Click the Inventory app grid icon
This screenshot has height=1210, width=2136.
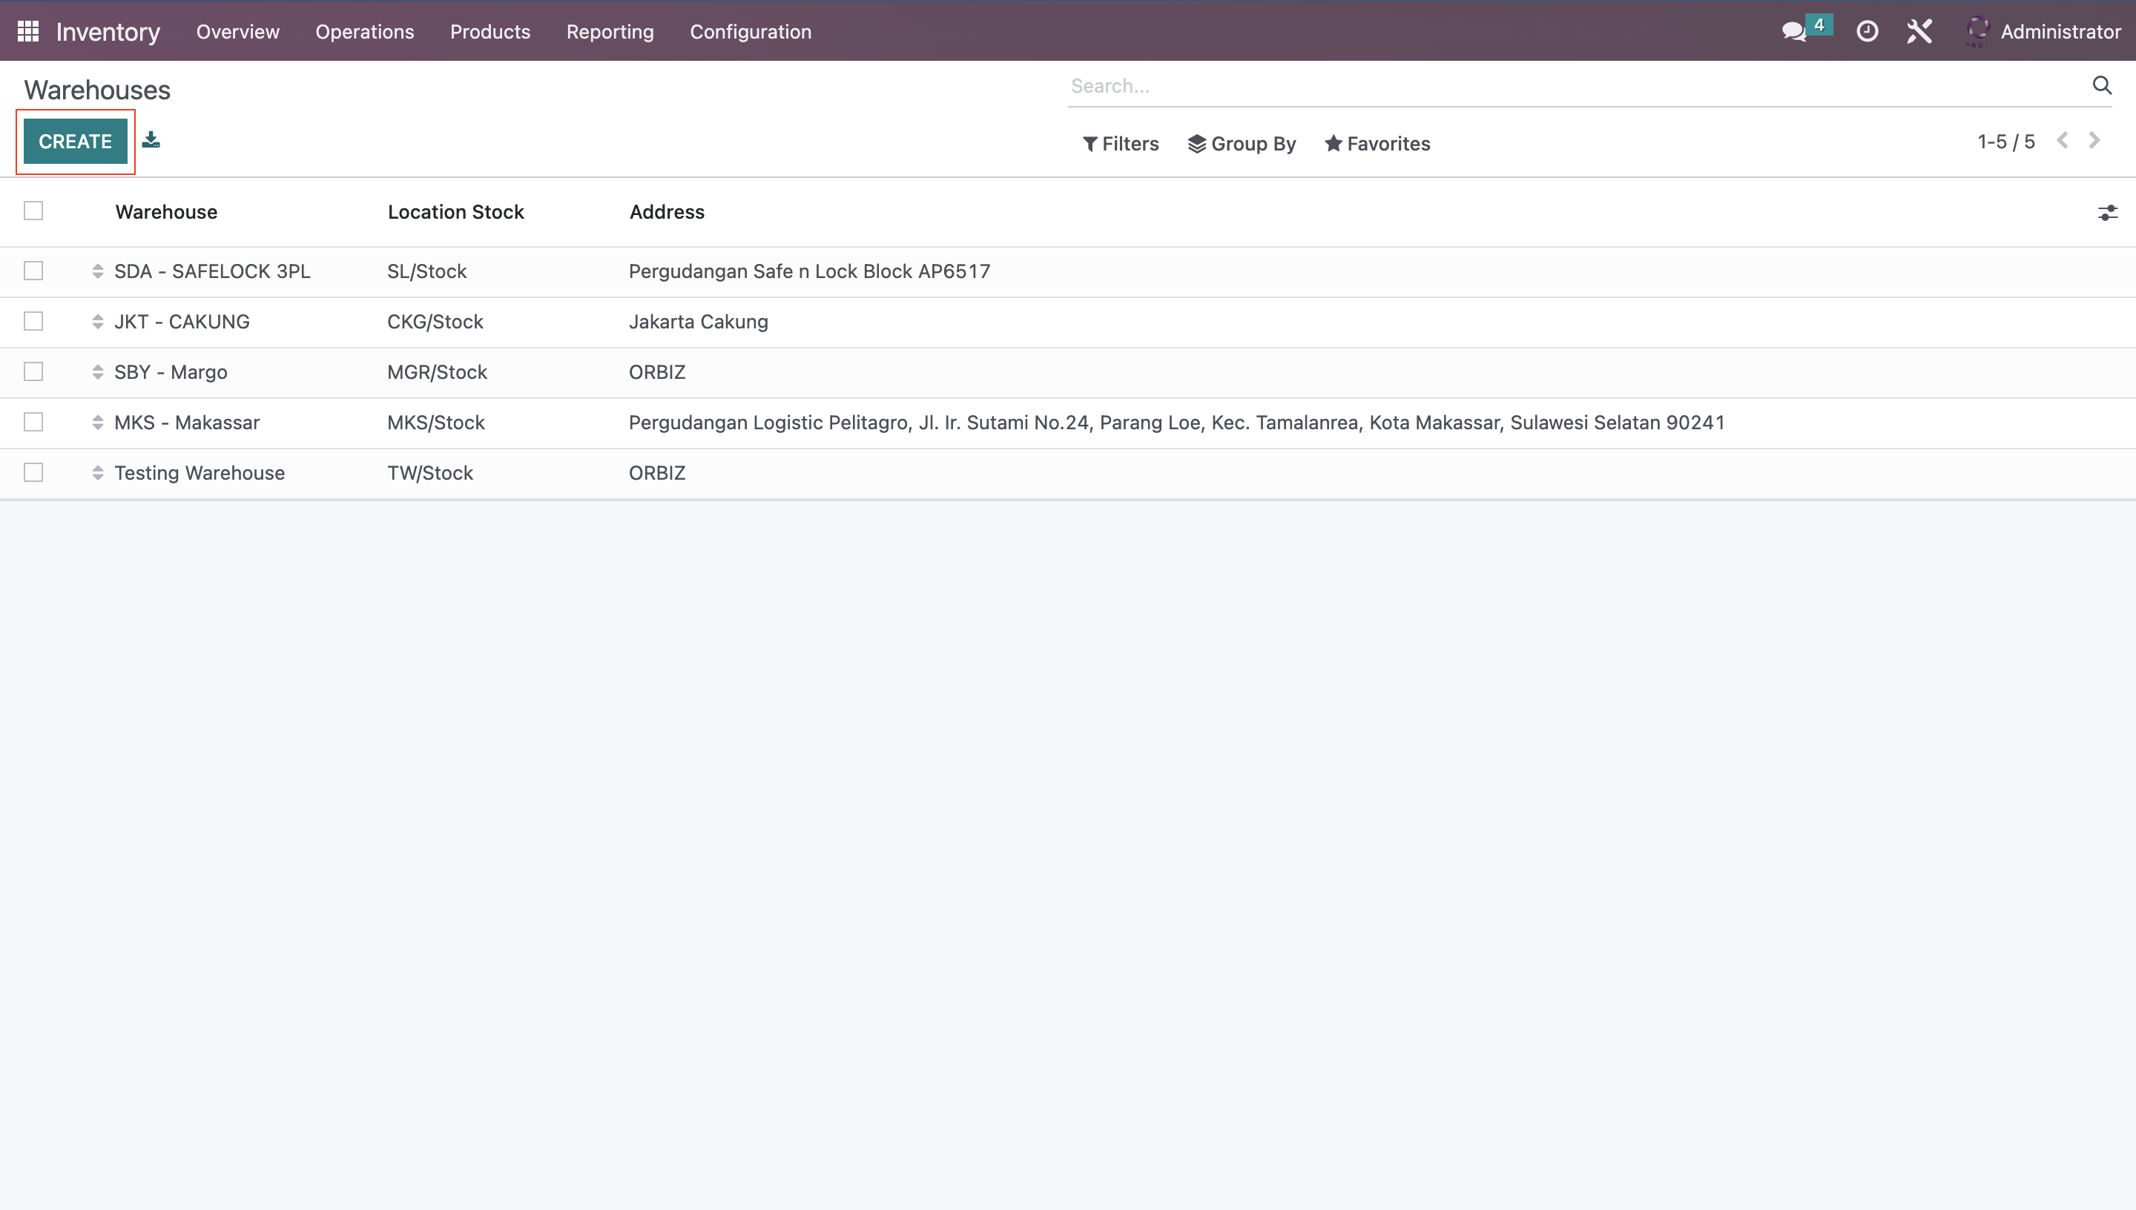[28, 31]
